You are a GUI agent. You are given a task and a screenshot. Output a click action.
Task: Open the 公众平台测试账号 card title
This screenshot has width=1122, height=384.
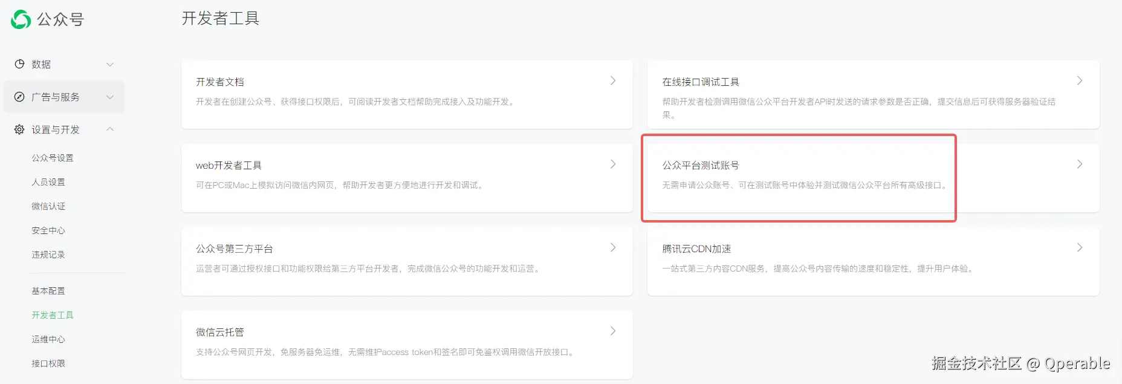(x=701, y=165)
